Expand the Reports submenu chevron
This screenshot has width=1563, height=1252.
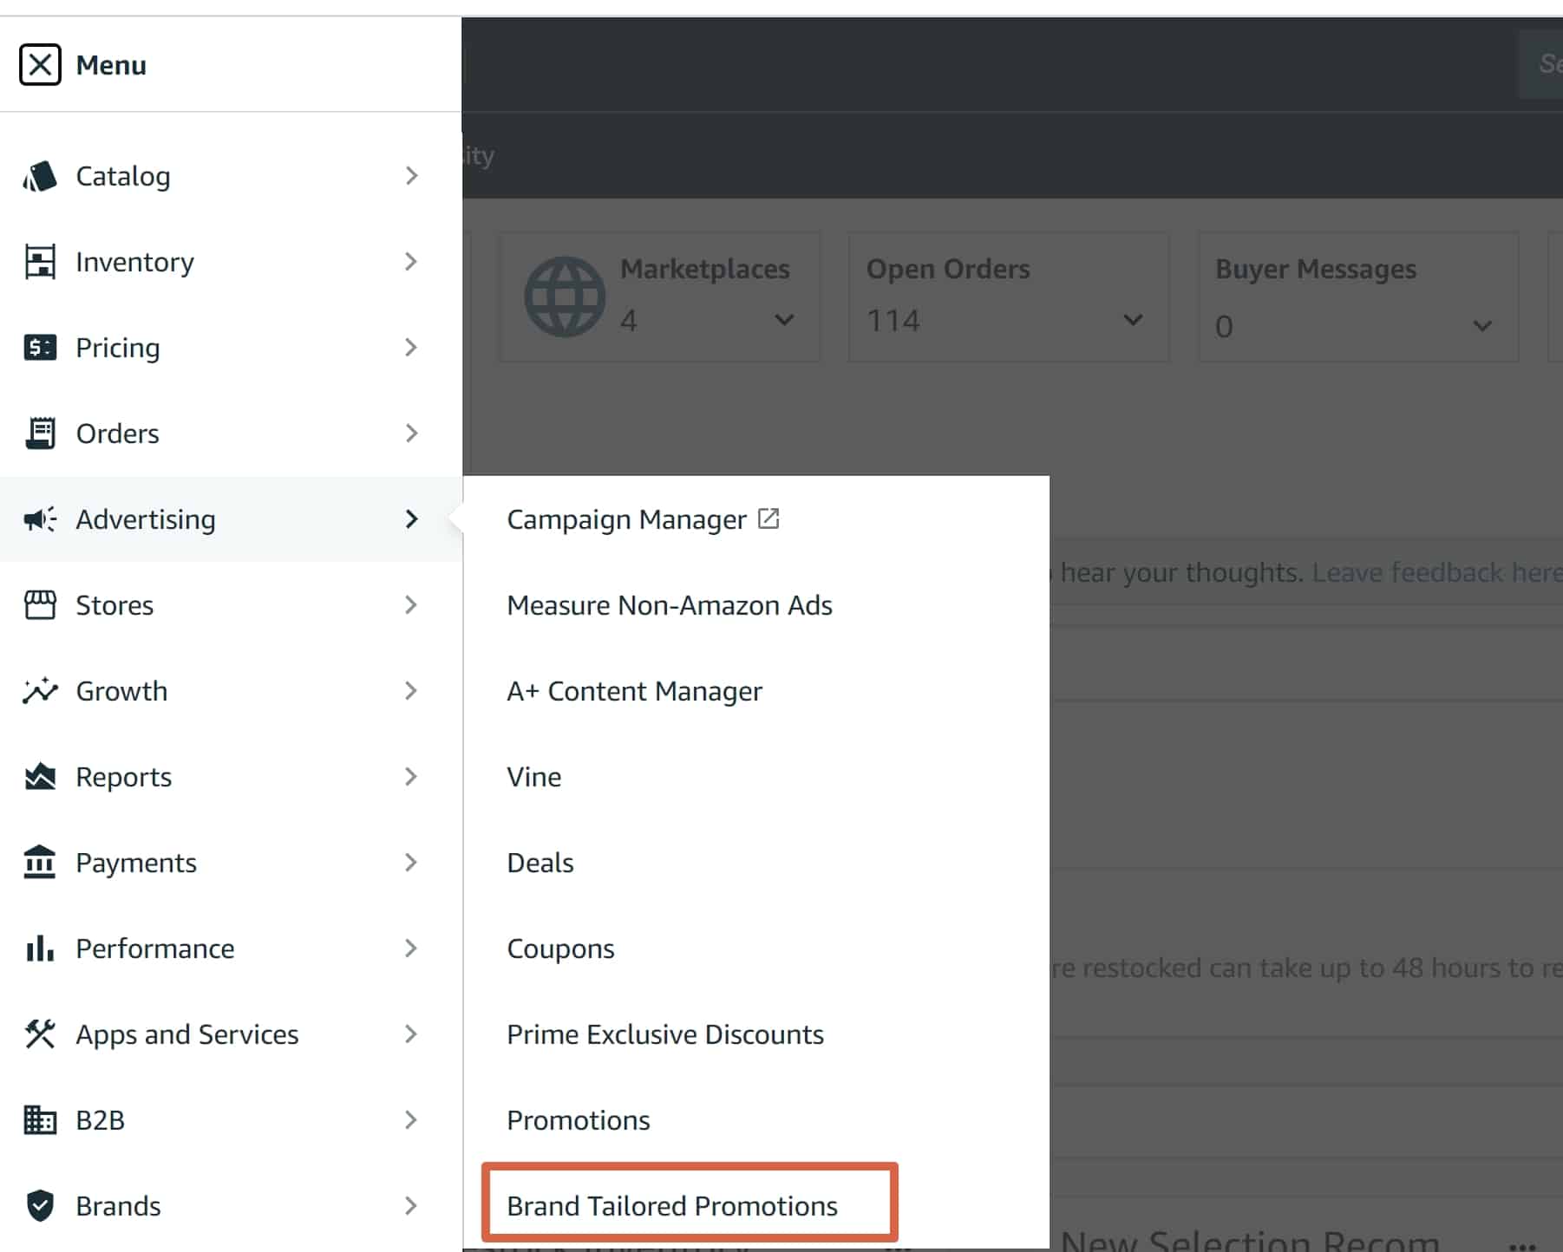click(411, 777)
